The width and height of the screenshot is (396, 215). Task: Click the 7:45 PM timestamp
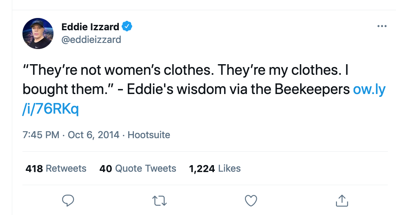41,135
